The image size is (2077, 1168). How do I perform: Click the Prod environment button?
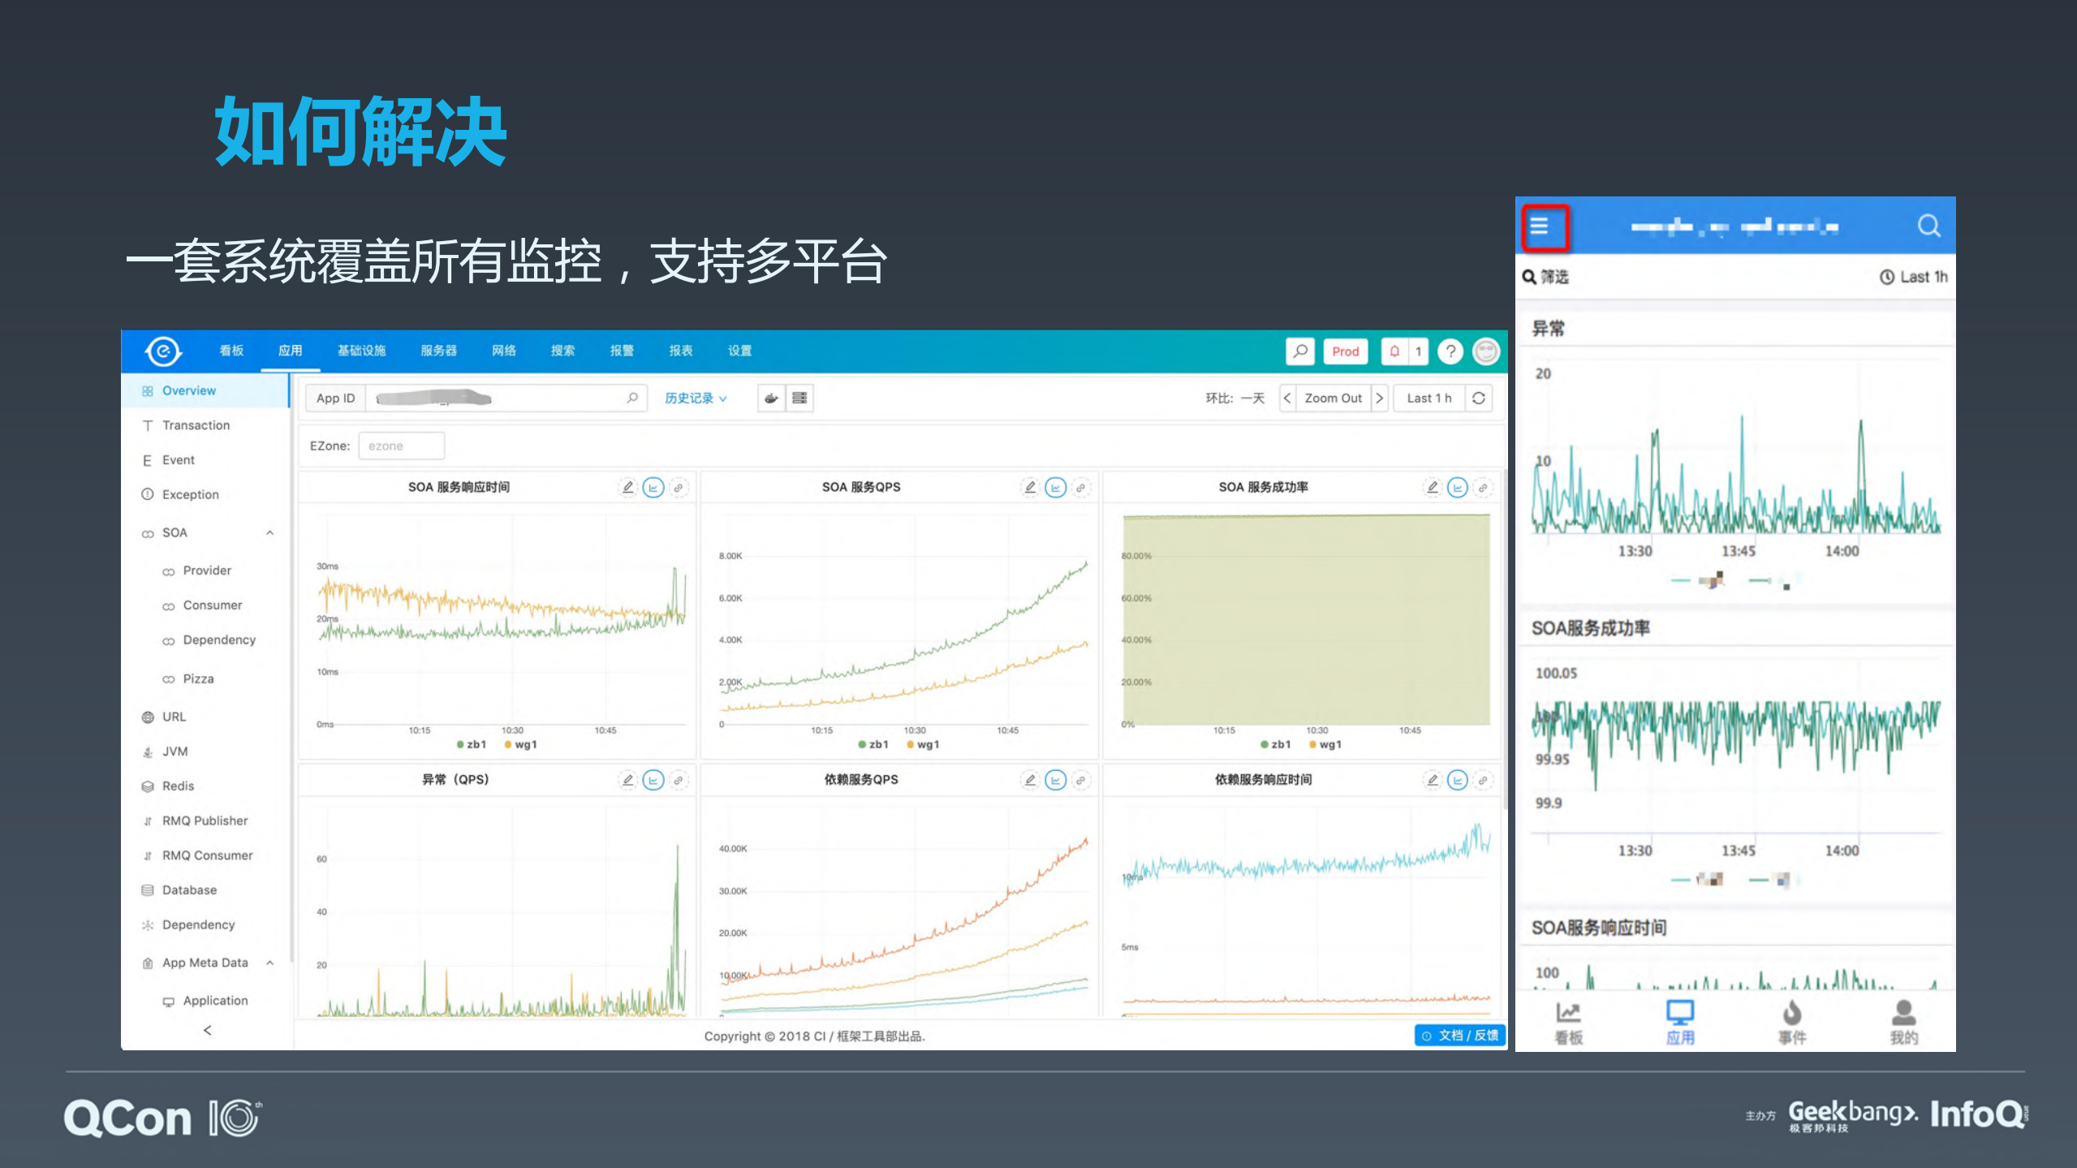tap(1345, 351)
